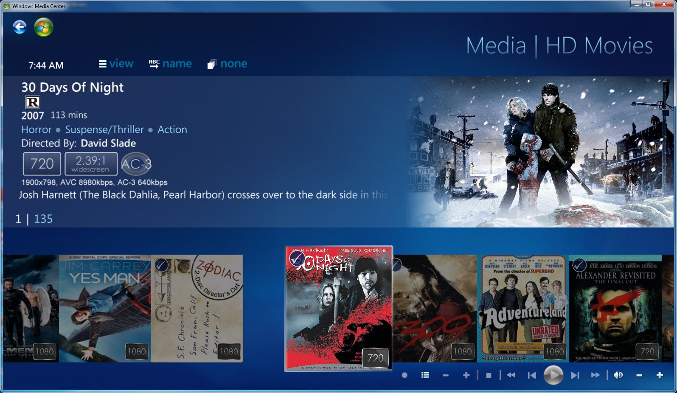Click the 2.39:1 widescreen aspect badge
Screen dimensions: 677x393
[x=91, y=164]
